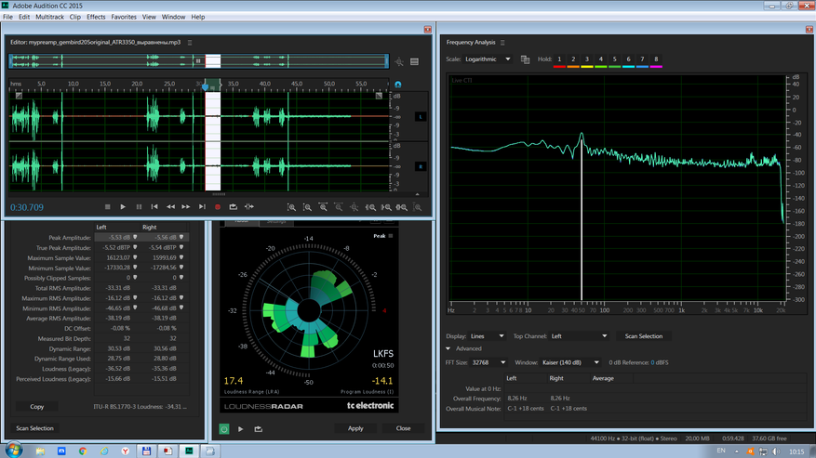Zoom out amplitude icon
This screenshot has width=816, height=458.
[x=308, y=207]
